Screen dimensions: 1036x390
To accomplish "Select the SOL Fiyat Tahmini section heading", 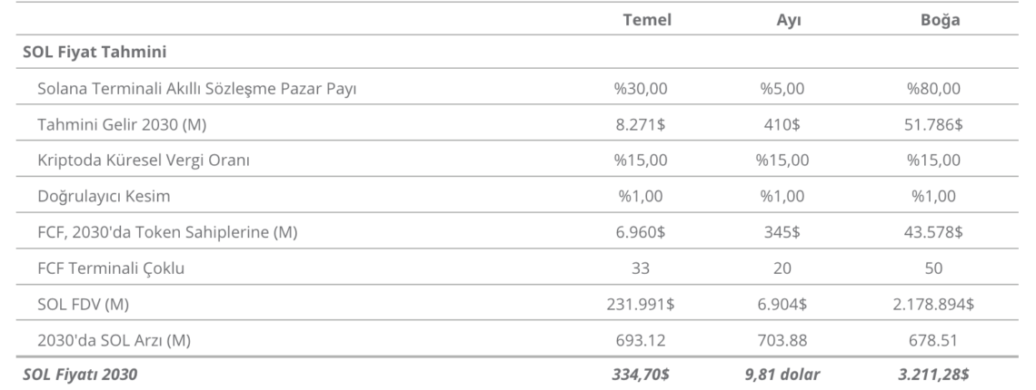I will click(x=95, y=52).
